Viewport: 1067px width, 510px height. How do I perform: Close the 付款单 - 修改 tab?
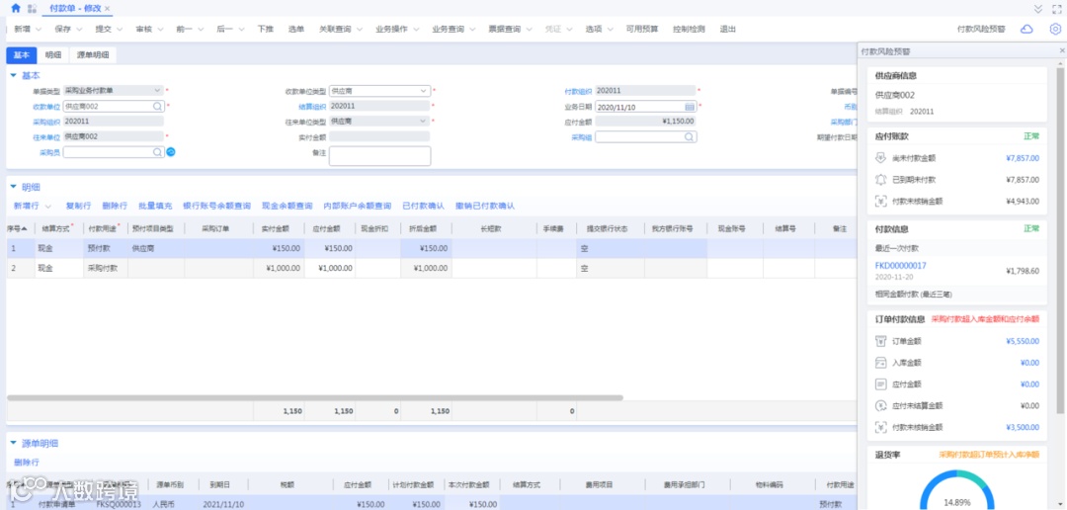(108, 8)
